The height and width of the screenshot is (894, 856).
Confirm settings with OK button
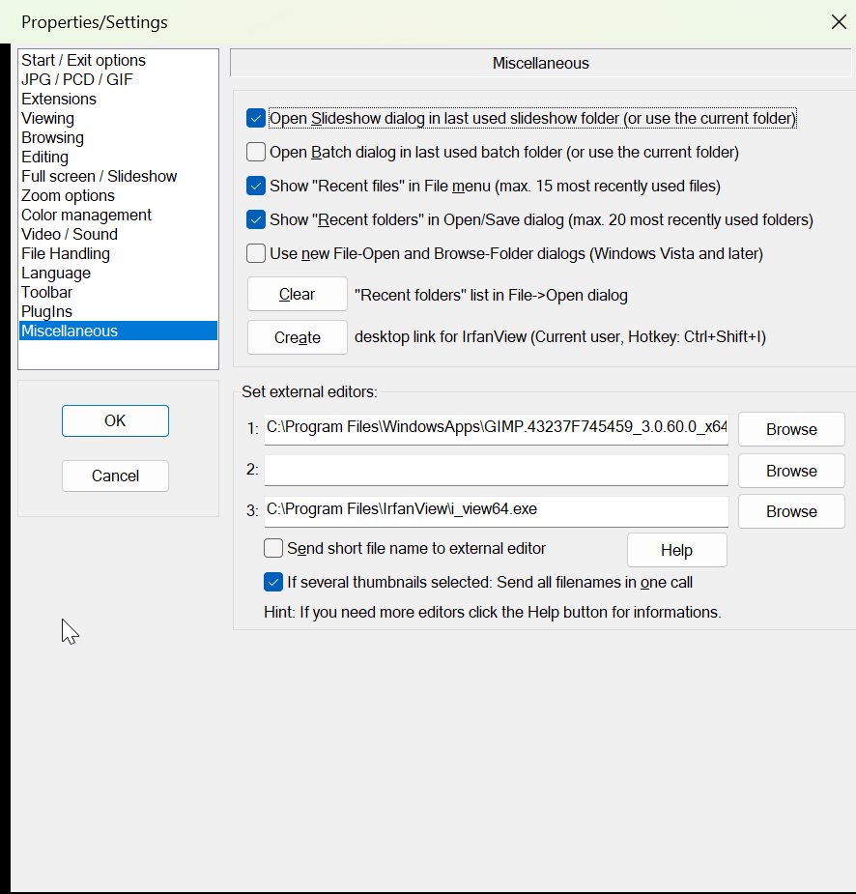click(x=115, y=420)
